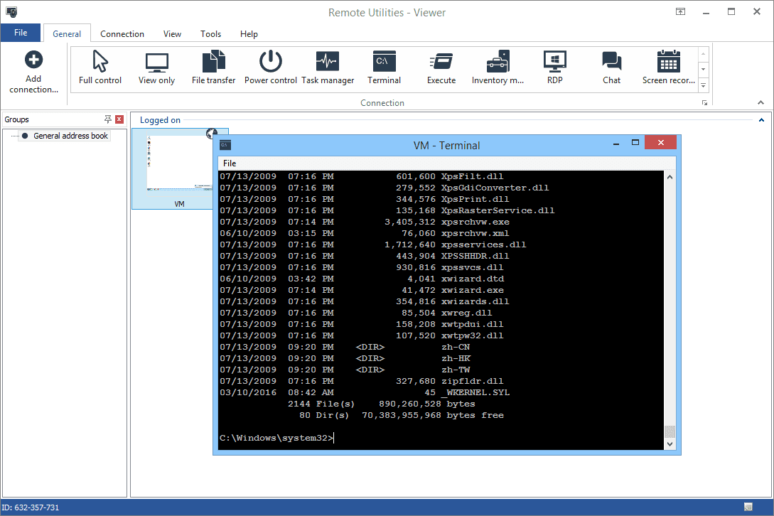Expand the ribbon gallery dropdown arrow
Image resolution: width=774 pixels, height=516 pixels.
click(703, 86)
